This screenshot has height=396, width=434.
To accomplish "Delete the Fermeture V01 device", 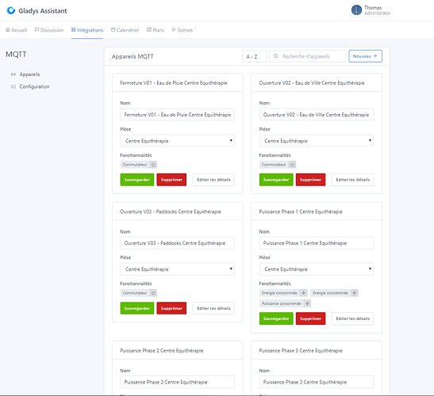I will click(171, 180).
